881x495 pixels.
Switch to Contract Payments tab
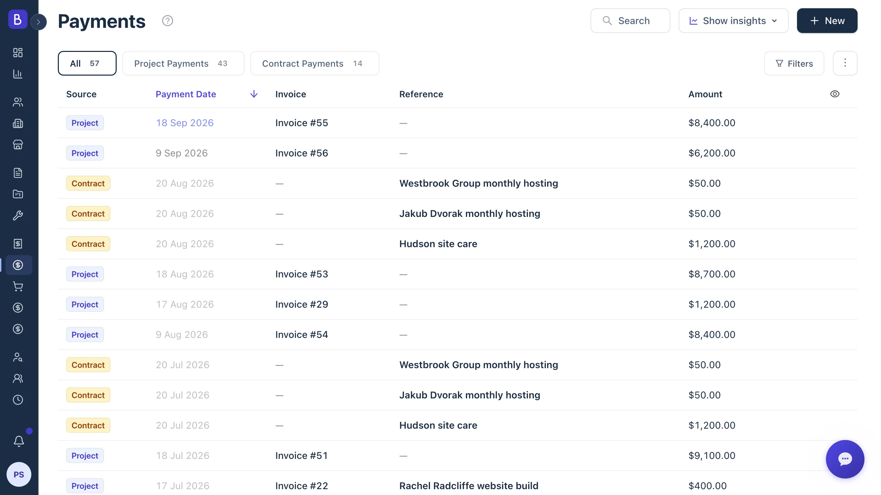[315, 63]
